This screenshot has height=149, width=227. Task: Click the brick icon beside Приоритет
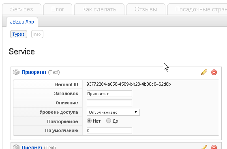click(16, 72)
